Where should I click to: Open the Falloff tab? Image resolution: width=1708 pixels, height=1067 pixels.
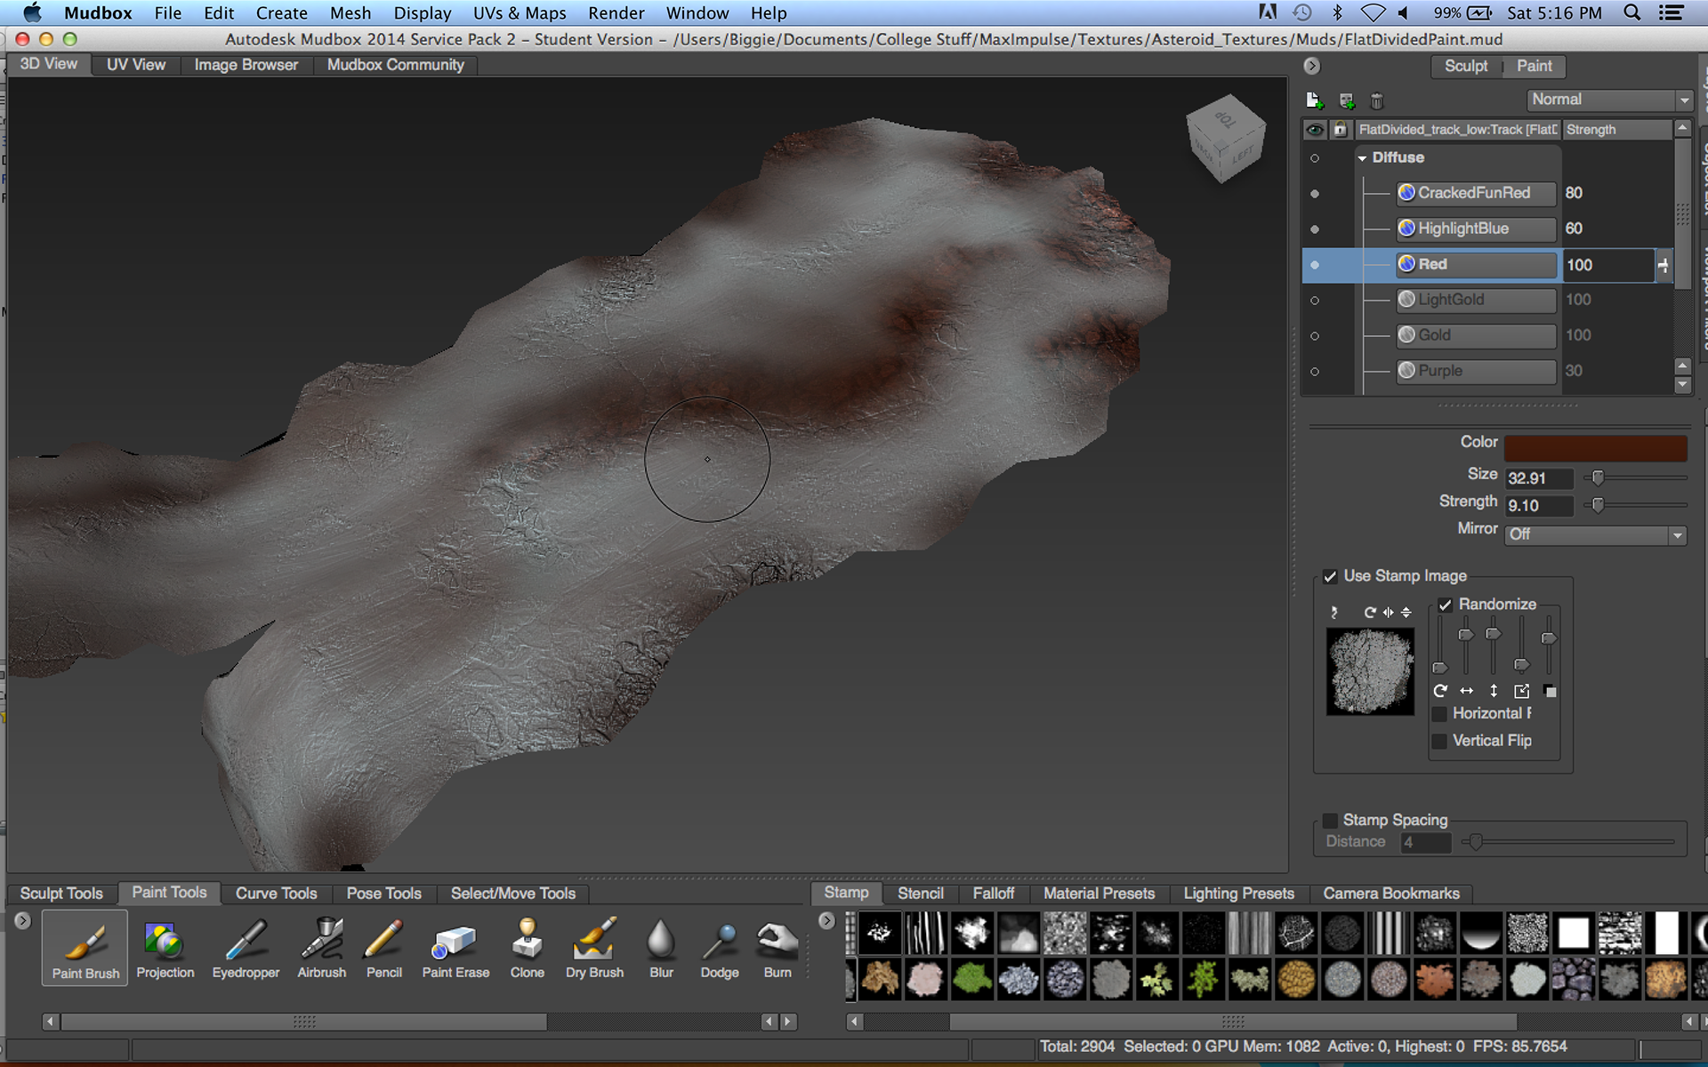(993, 894)
